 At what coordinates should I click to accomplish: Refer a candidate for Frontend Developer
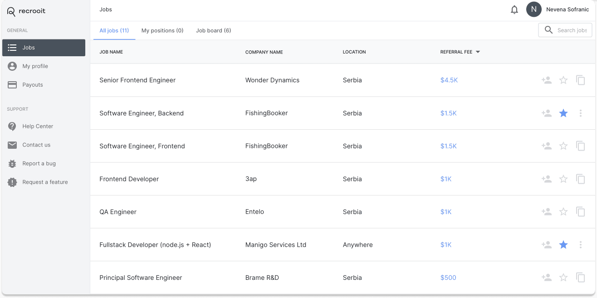(546, 179)
